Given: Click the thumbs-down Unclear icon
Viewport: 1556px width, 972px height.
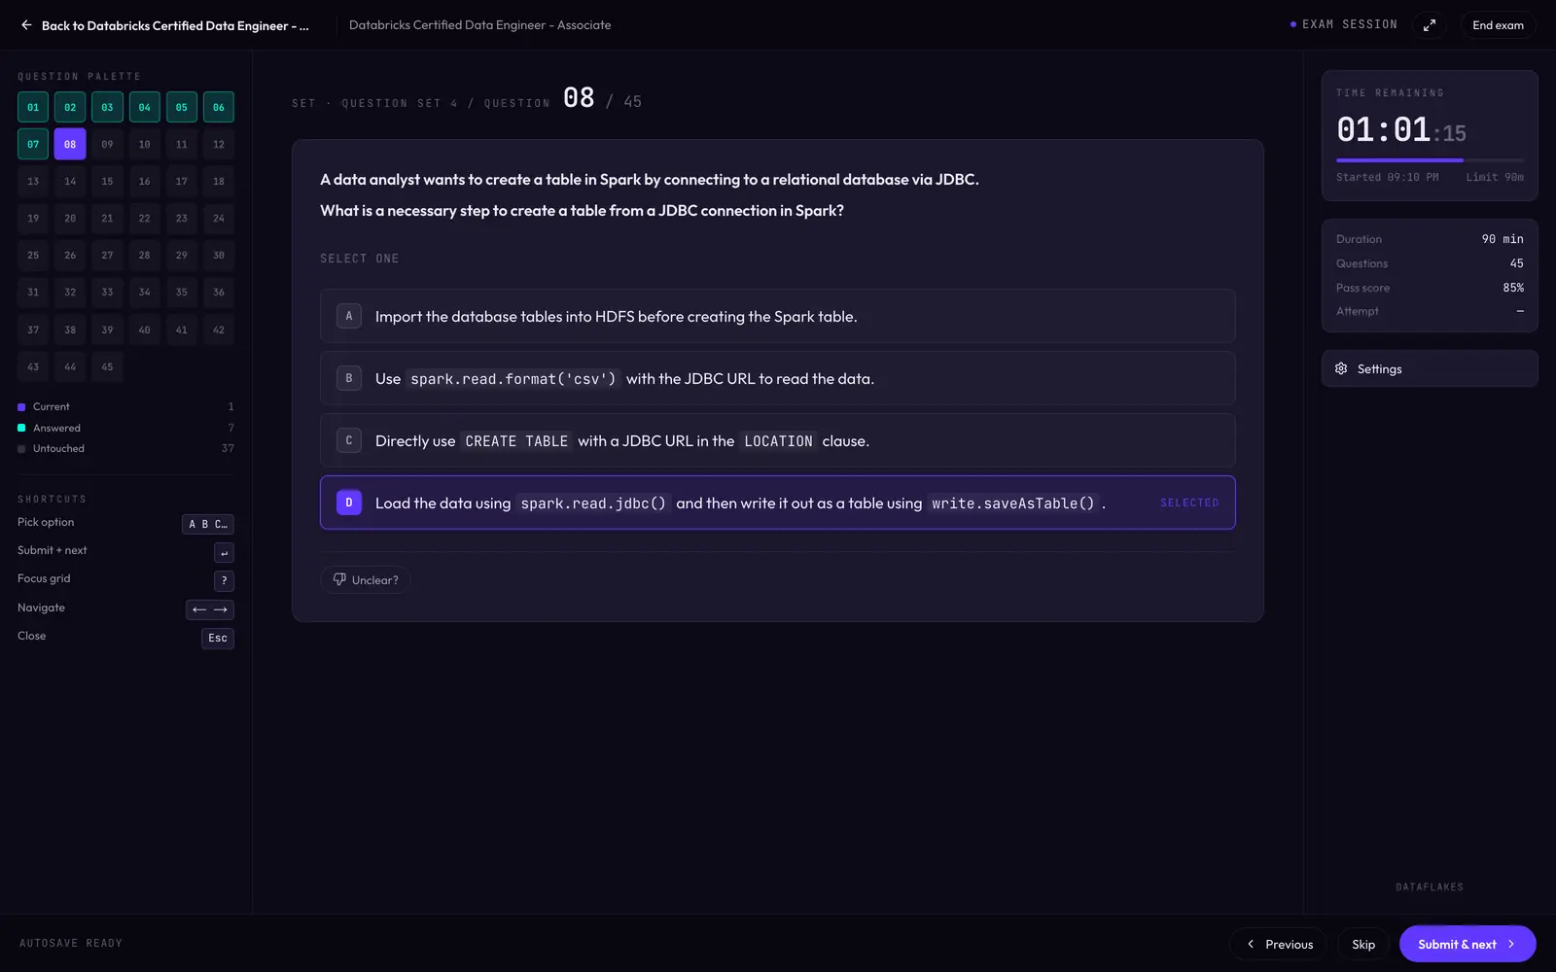Looking at the screenshot, I should (x=339, y=579).
